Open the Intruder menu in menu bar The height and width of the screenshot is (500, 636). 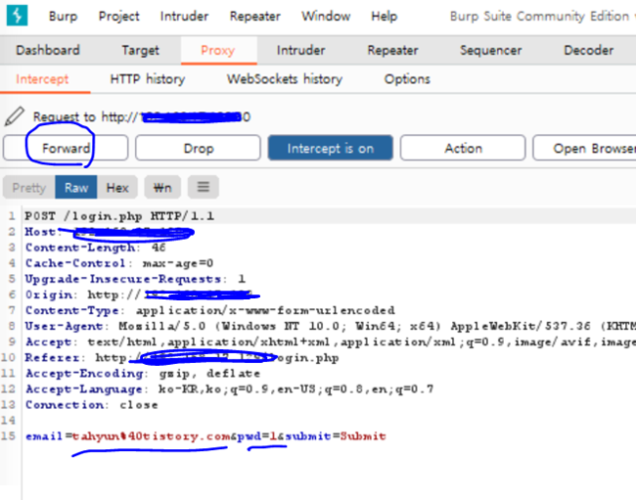184,17
